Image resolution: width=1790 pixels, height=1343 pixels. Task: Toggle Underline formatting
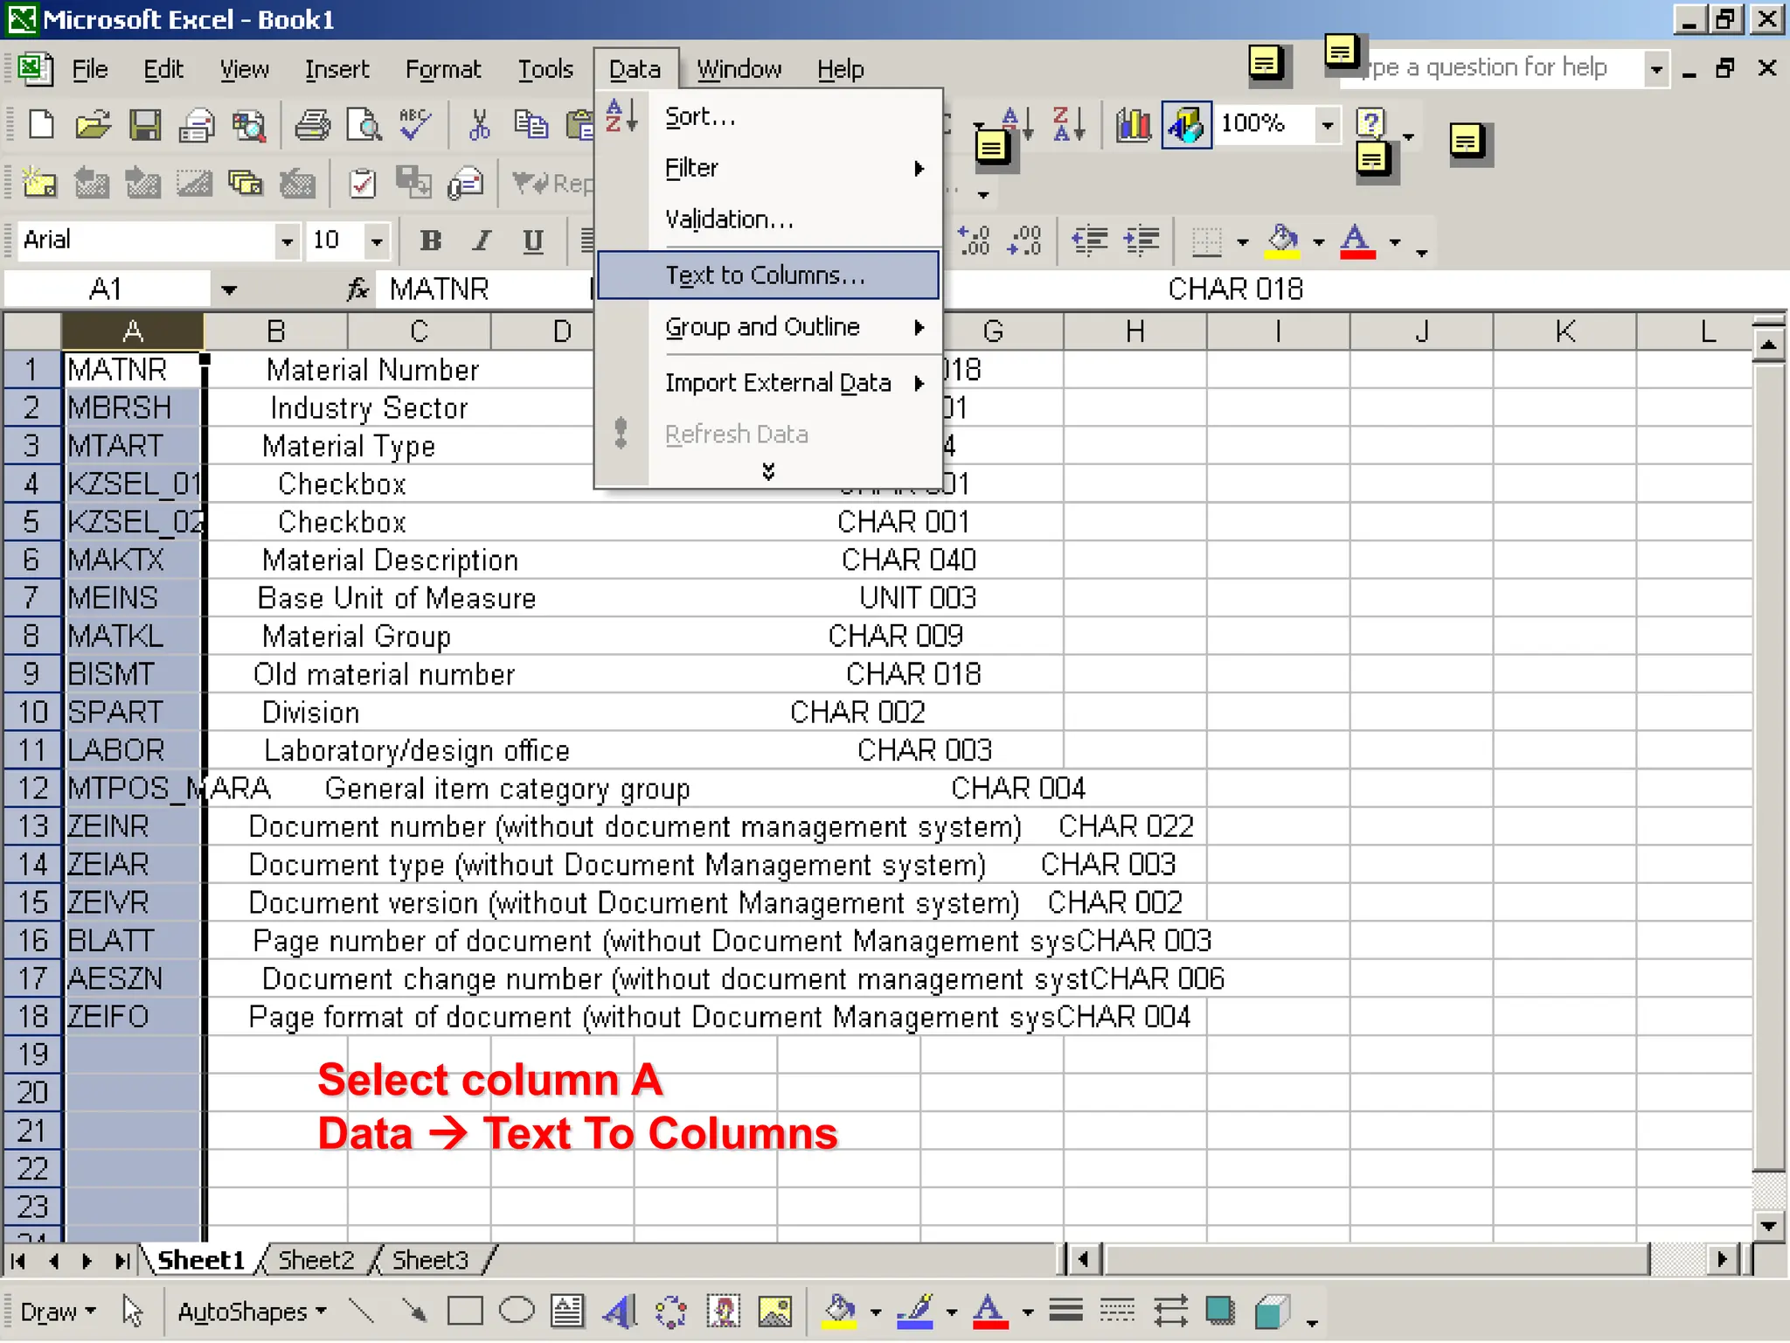pos(533,240)
